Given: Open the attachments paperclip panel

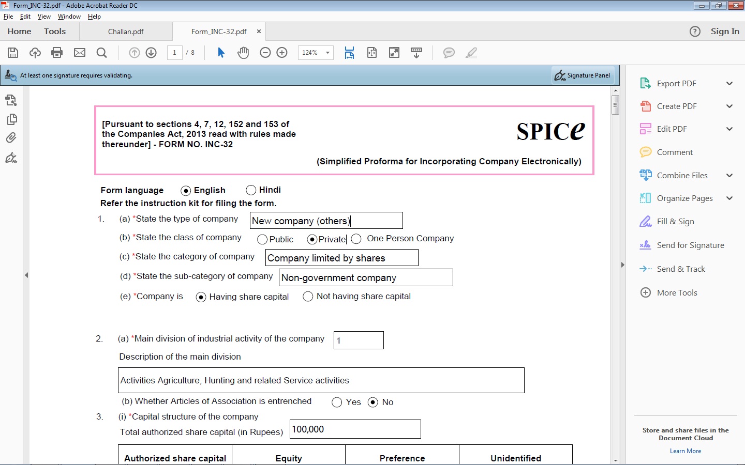Looking at the screenshot, I should pos(11,137).
